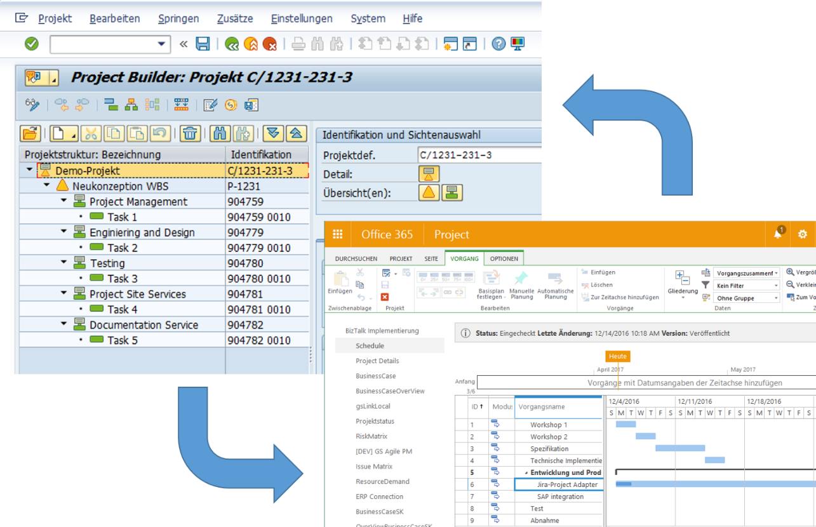Collapse the Neukonzeption WBS node
816x527 pixels.
point(46,186)
